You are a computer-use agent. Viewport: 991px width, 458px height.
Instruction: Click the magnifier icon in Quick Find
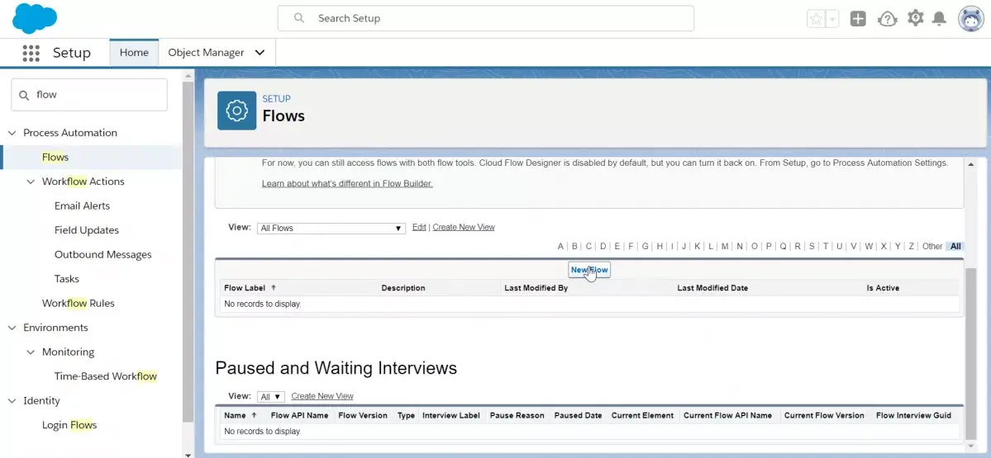point(24,95)
